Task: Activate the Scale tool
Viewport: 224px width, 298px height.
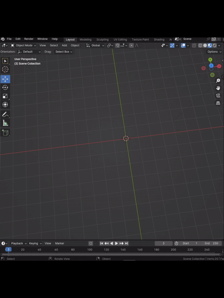Action: pyautogui.click(x=5, y=96)
